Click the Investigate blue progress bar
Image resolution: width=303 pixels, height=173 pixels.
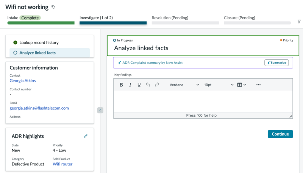click(x=113, y=23)
